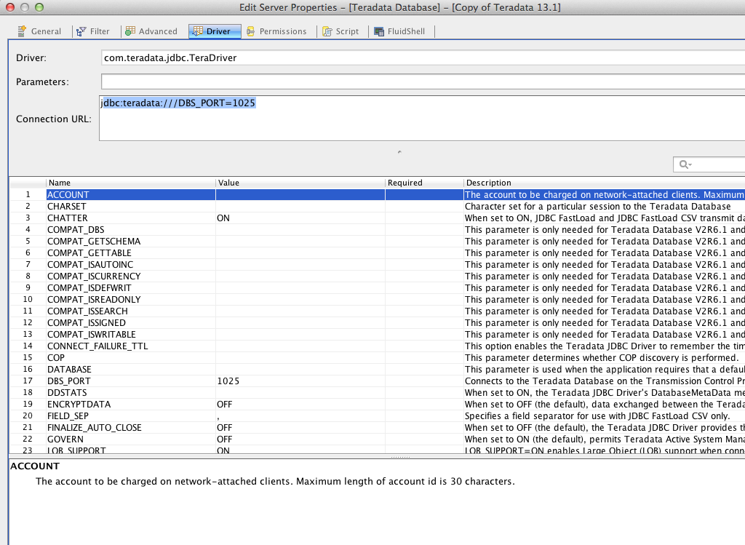Click the General tab icon
Image resolution: width=745 pixels, height=545 pixels.
click(21, 31)
